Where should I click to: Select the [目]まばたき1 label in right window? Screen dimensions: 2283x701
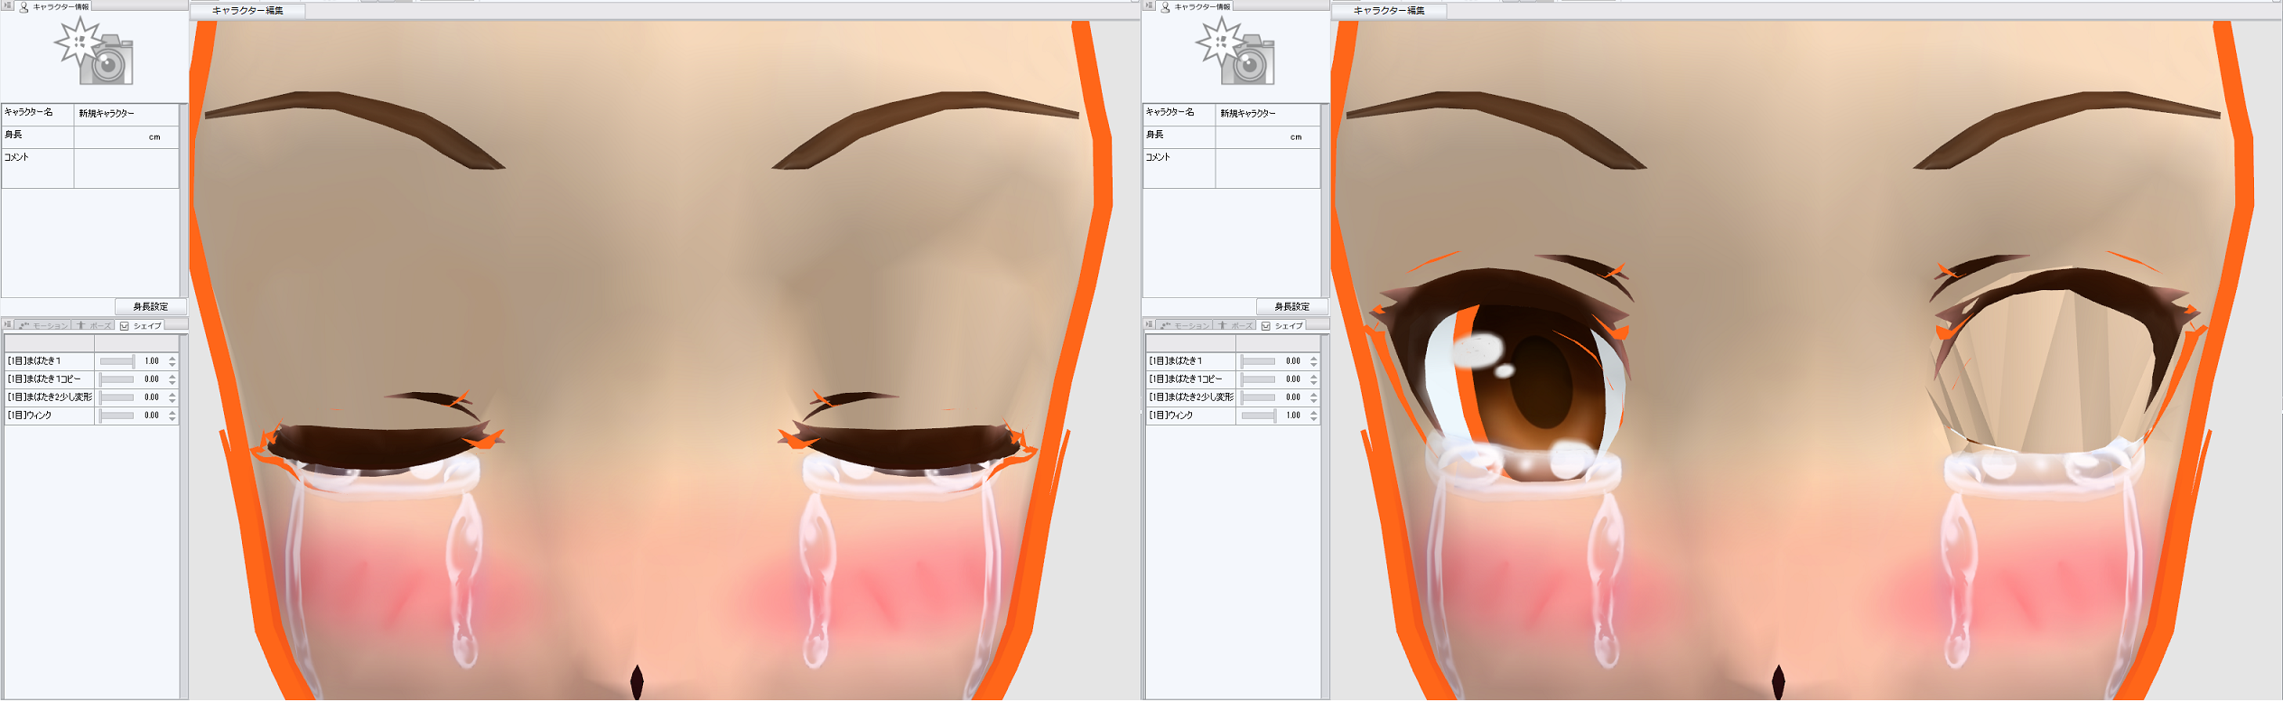(1176, 361)
